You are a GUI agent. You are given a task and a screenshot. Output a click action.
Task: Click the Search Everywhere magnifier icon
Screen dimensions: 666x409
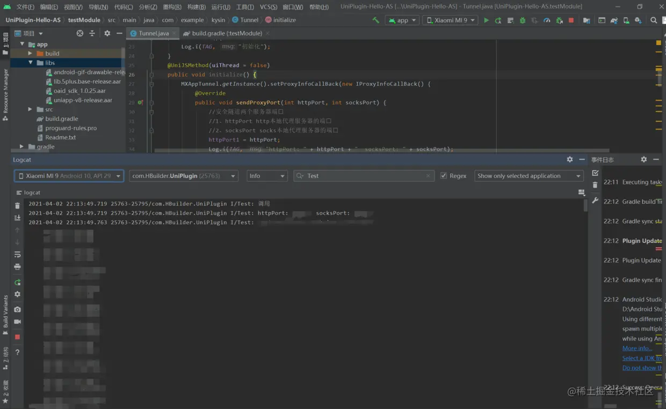click(654, 20)
